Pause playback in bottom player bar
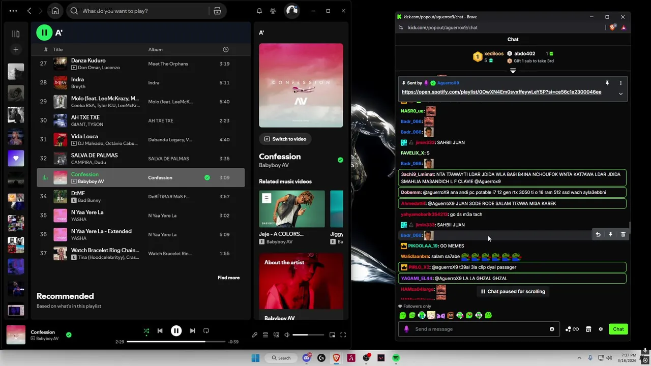Image resolution: width=651 pixels, height=366 pixels. 176,331
